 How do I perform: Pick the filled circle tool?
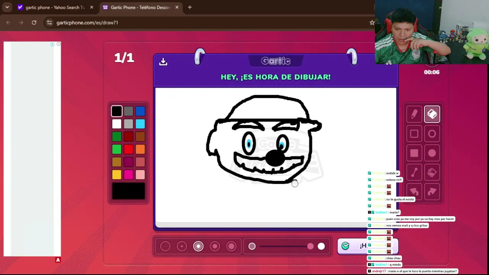[x=432, y=153]
